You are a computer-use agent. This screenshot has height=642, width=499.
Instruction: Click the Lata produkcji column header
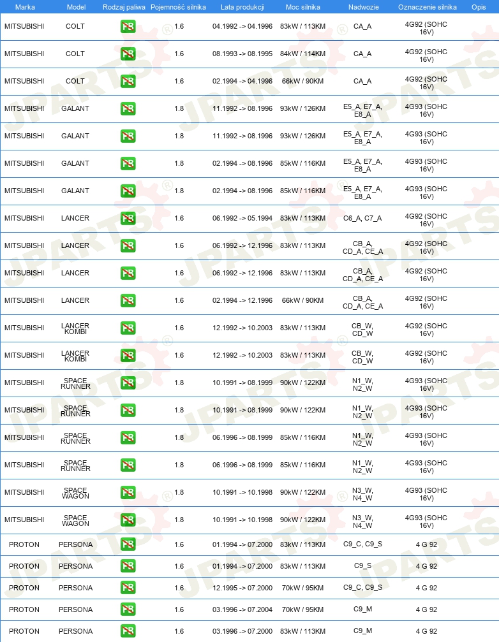242,7
